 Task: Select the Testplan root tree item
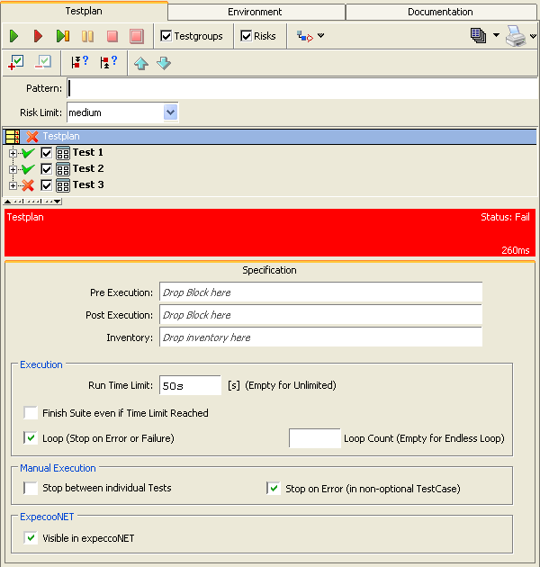(x=61, y=136)
